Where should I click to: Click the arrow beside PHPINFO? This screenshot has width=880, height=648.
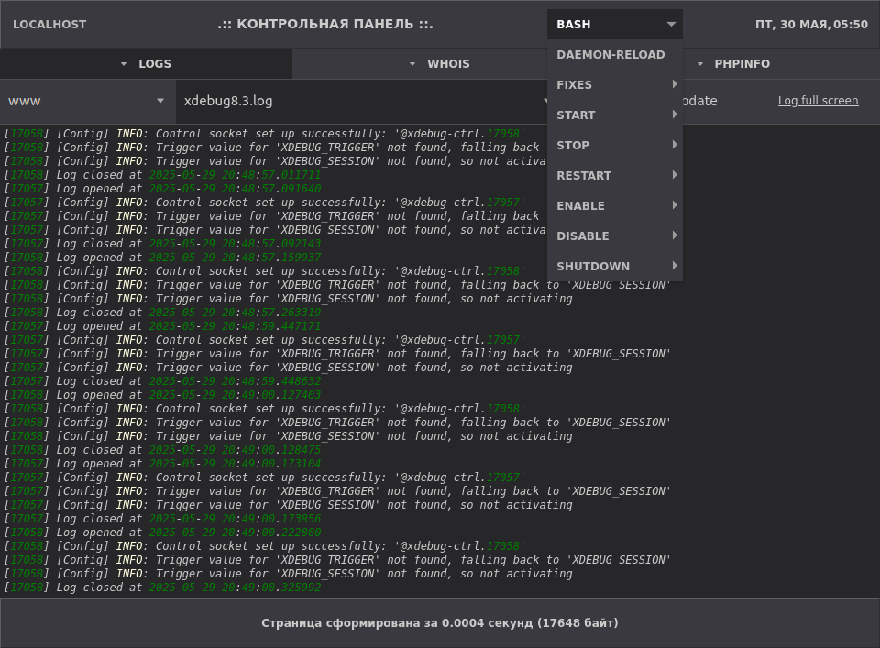tap(699, 64)
